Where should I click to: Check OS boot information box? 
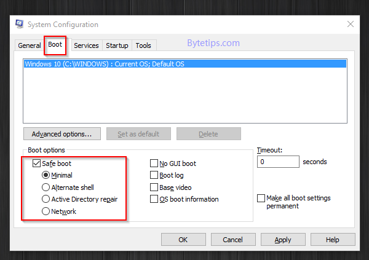click(154, 199)
